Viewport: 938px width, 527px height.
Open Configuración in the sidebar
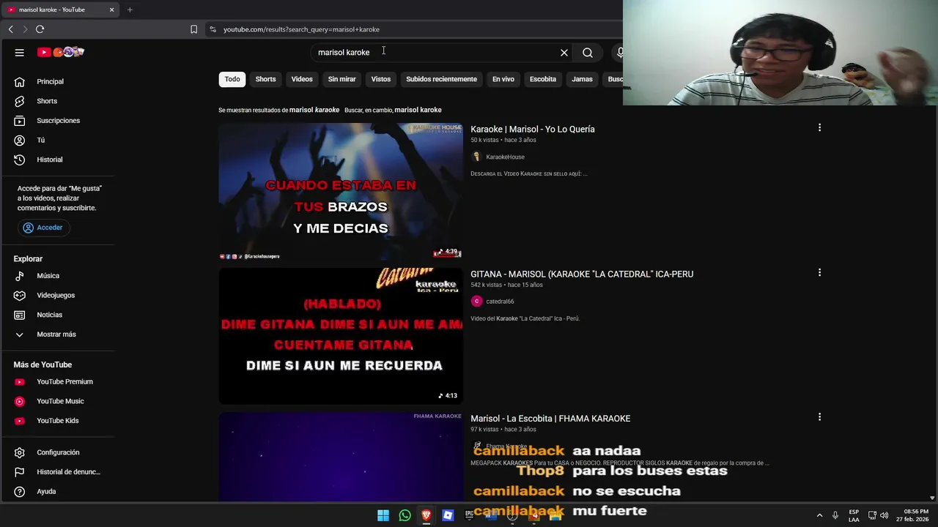pos(59,452)
